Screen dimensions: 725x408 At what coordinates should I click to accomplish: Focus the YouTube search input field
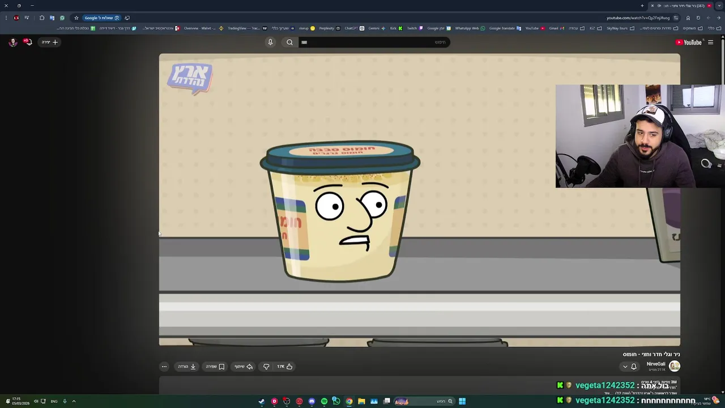374,42
